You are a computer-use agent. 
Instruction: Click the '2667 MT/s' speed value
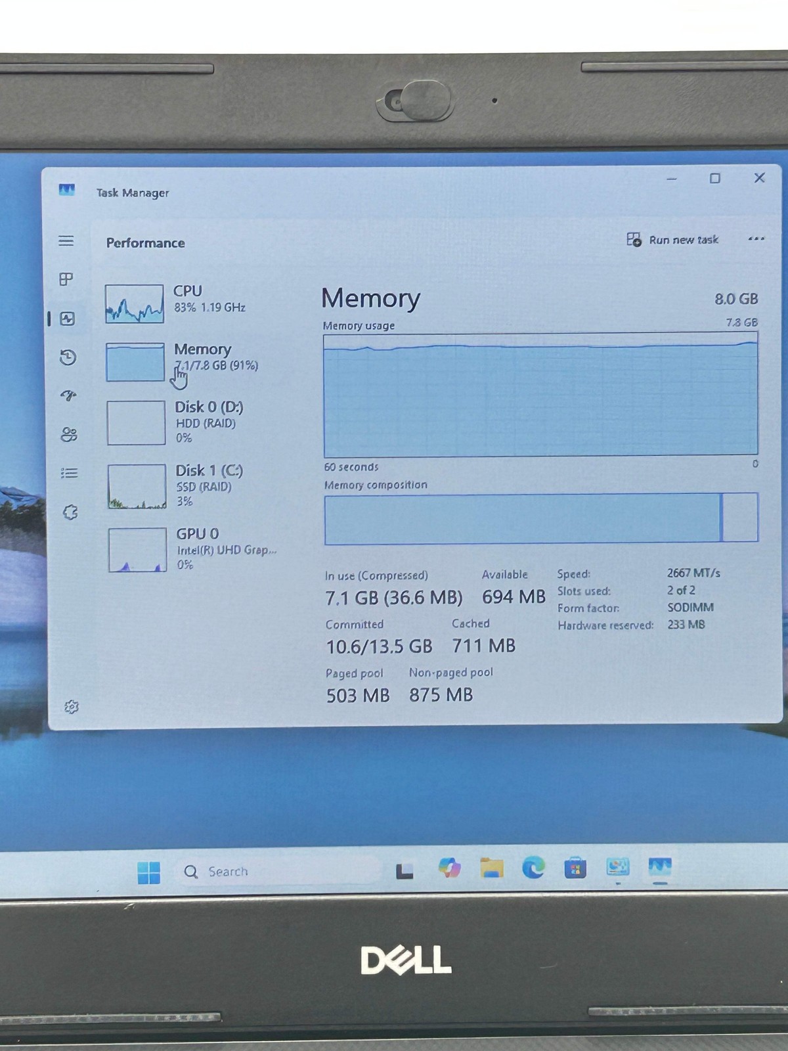[693, 573]
